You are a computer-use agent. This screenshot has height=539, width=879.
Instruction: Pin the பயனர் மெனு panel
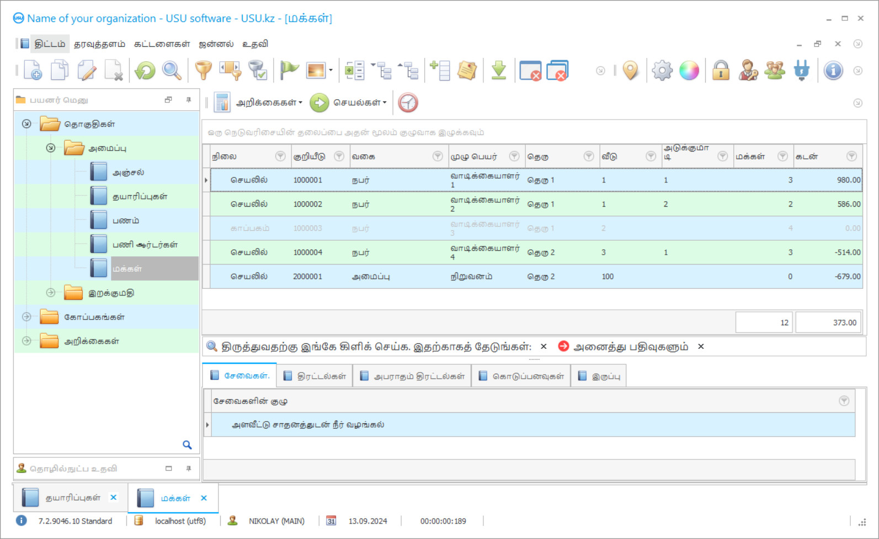coord(189,100)
